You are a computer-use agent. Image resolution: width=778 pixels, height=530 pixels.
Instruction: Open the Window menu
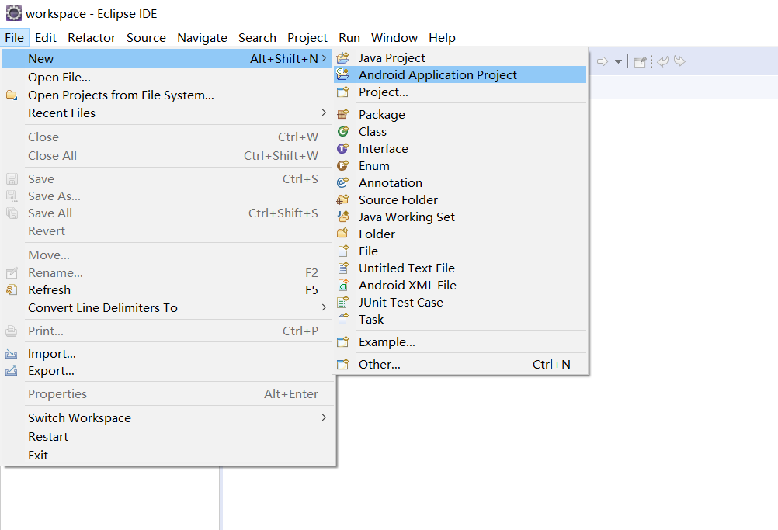[394, 37]
